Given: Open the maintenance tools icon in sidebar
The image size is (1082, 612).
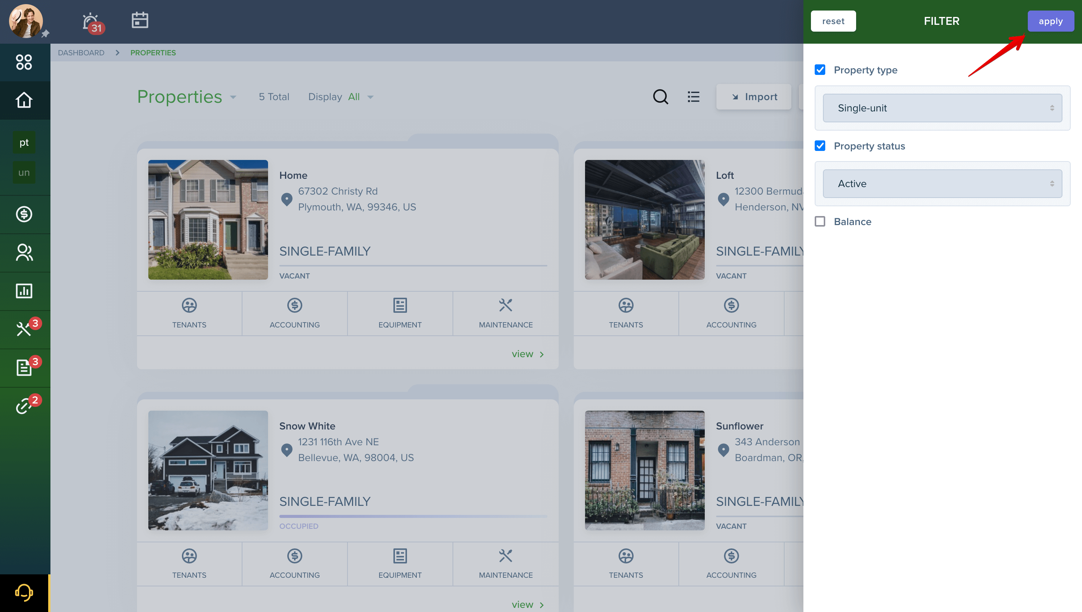Looking at the screenshot, I should 24,329.
